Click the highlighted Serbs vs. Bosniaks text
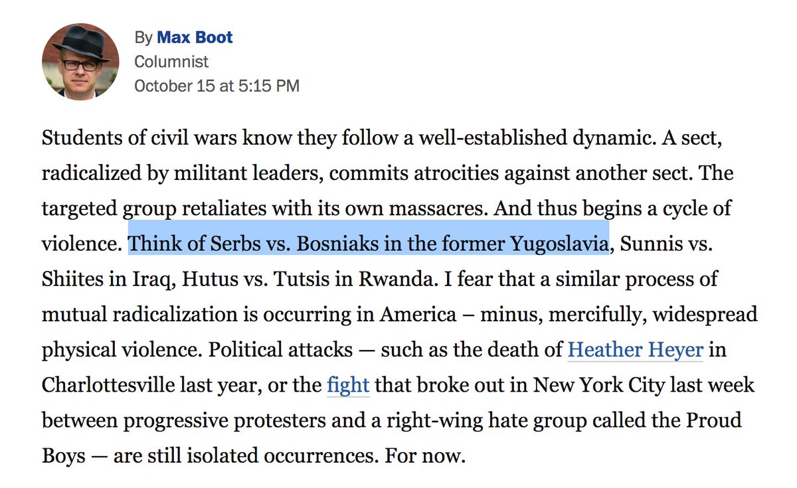The height and width of the screenshot is (488, 797). coord(369,243)
